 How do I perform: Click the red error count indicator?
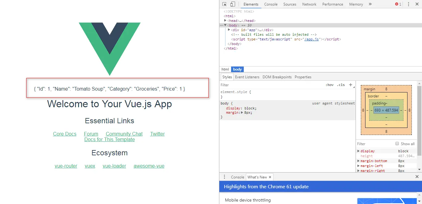click(398, 4)
